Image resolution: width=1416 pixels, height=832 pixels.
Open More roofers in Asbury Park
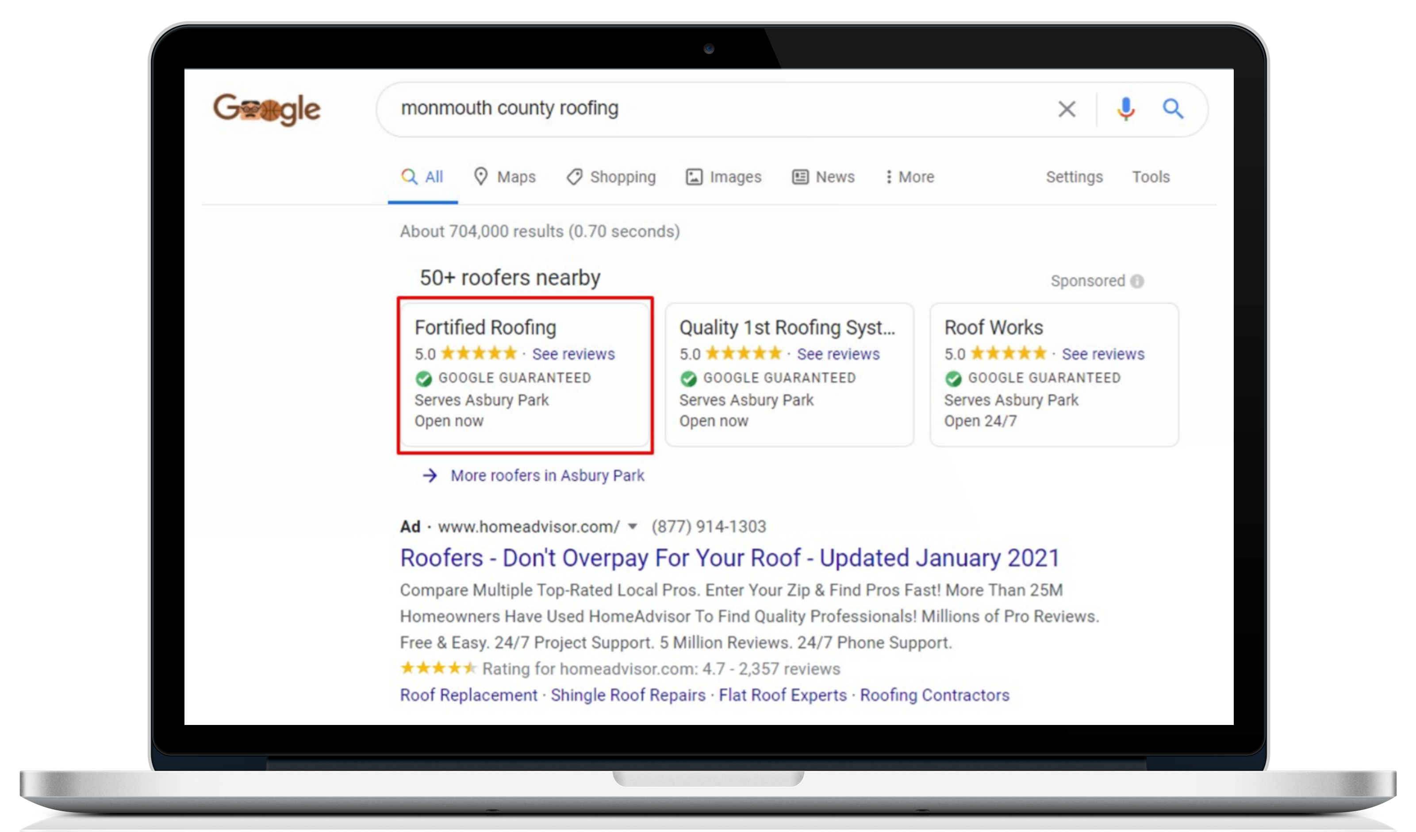pos(547,476)
